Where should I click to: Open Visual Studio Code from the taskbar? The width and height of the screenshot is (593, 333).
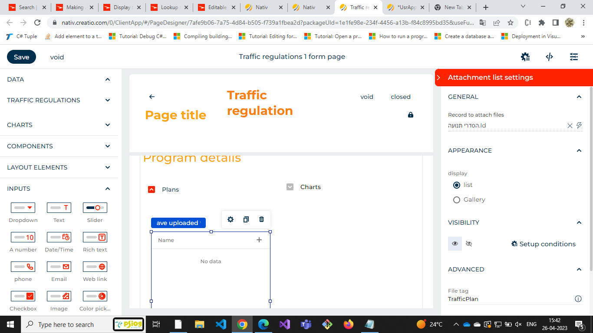pyautogui.click(x=221, y=324)
